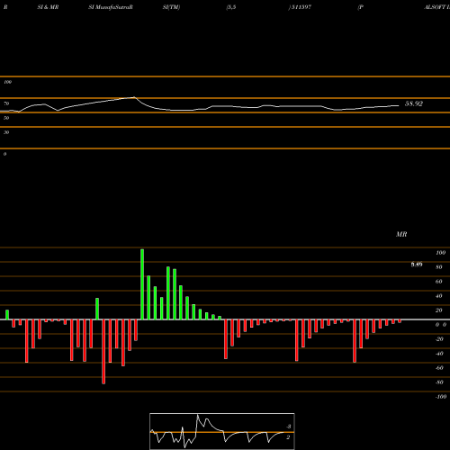Select the lowest red MR histogram bar
The height and width of the screenshot is (450, 450).
103,352
